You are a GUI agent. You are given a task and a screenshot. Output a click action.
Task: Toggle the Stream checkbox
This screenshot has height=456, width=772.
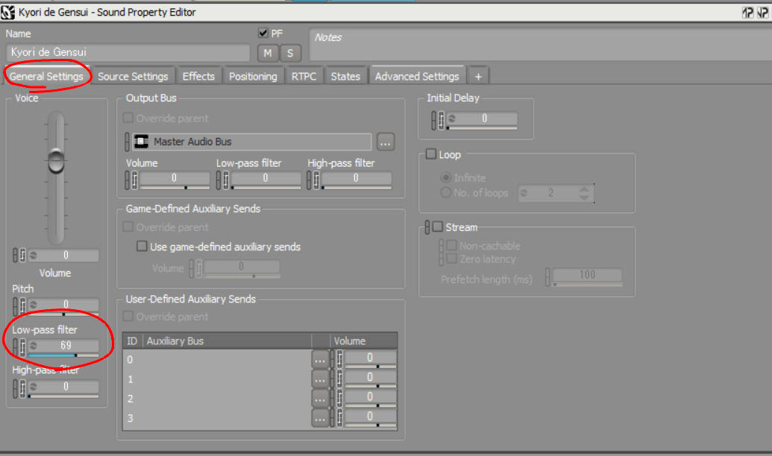[437, 227]
